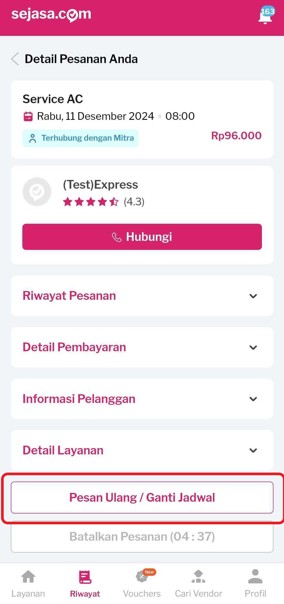This screenshot has width=284, height=604.
Task: Expand the Detail Pembayaran section
Action: pyautogui.click(x=142, y=347)
